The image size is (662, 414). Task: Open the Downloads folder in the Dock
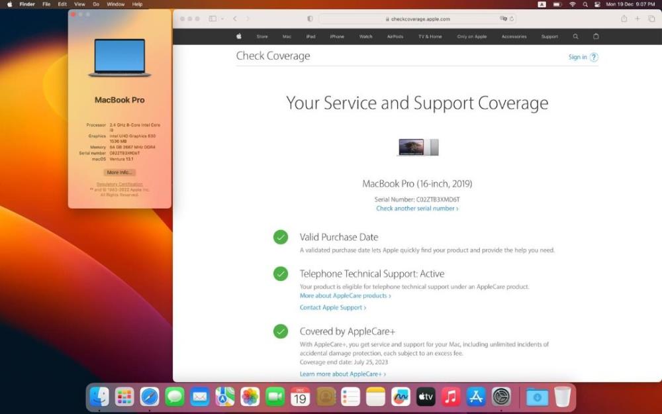pos(537,397)
